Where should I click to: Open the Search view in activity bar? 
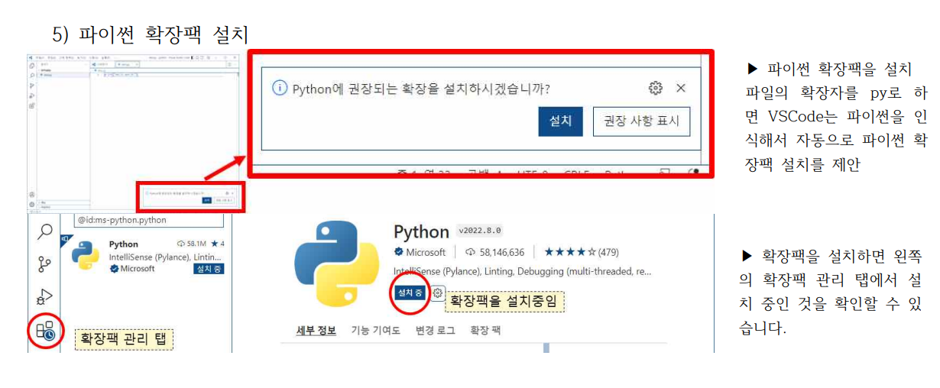point(45,231)
